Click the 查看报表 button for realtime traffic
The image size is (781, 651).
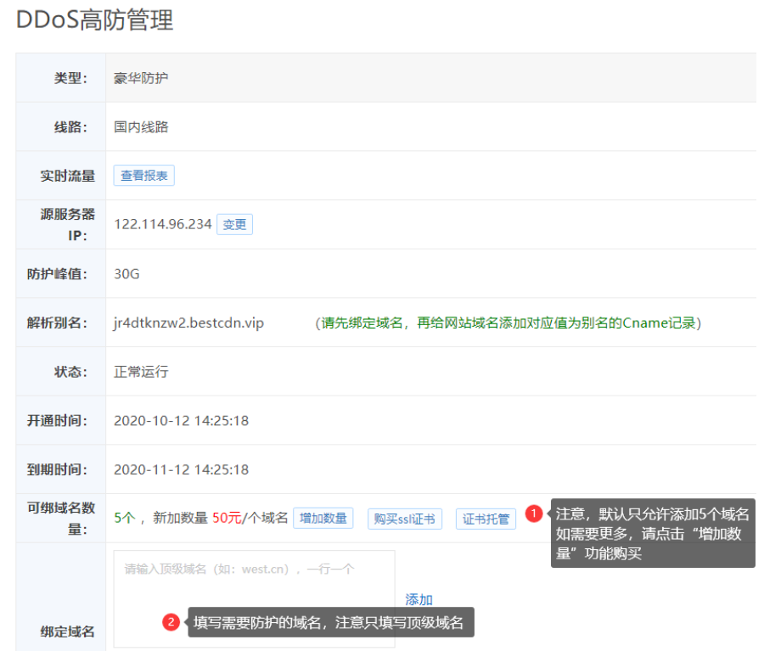tap(144, 176)
